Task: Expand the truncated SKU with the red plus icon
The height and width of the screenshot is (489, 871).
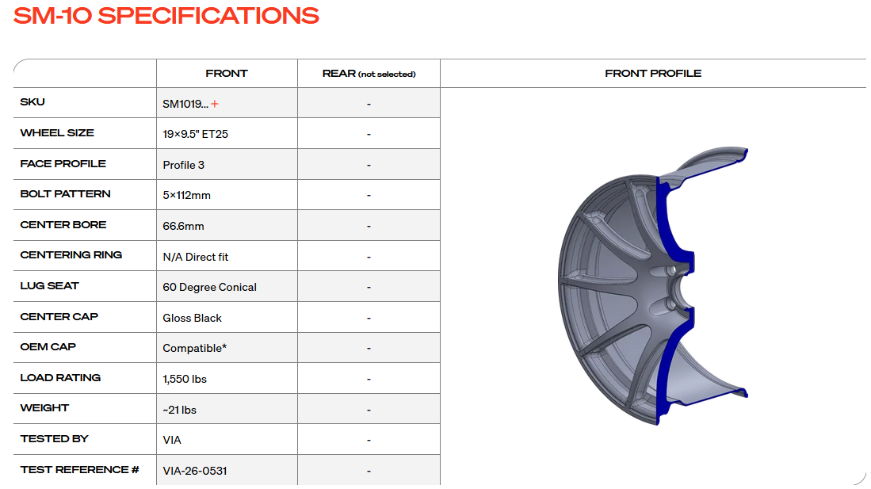Action: (x=215, y=104)
